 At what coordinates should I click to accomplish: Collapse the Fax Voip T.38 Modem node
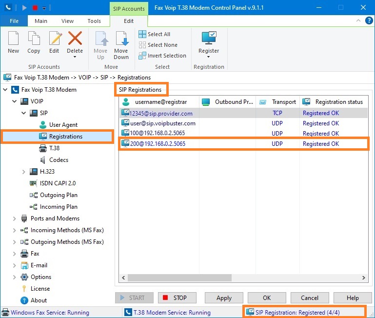[x=5, y=90]
